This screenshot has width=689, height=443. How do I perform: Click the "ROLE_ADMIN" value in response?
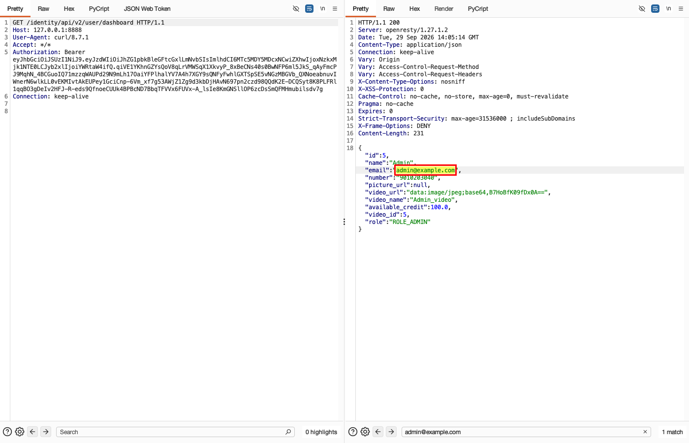tap(410, 222)
